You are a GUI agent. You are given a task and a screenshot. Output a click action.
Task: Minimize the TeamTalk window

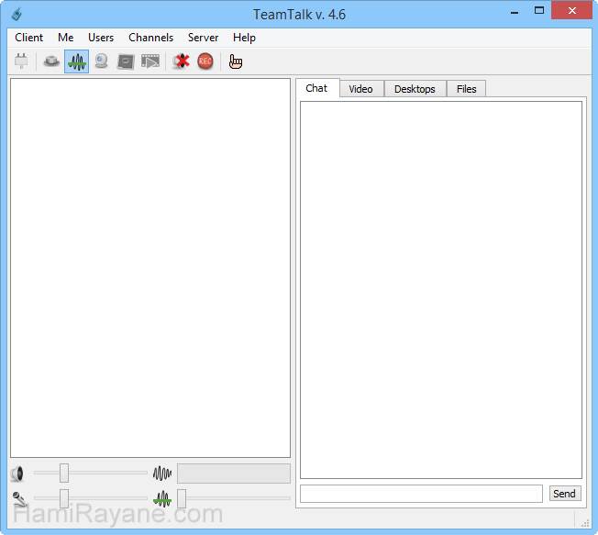click(x=515, y=11)
